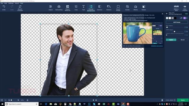Viewport: 189px width, 106px height.
Task: Click the Shift edges value field
Action: click(186, 32)
